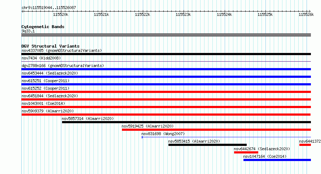Open nsv6453444 (Sedlazeck2020) label

click(50, 73)
